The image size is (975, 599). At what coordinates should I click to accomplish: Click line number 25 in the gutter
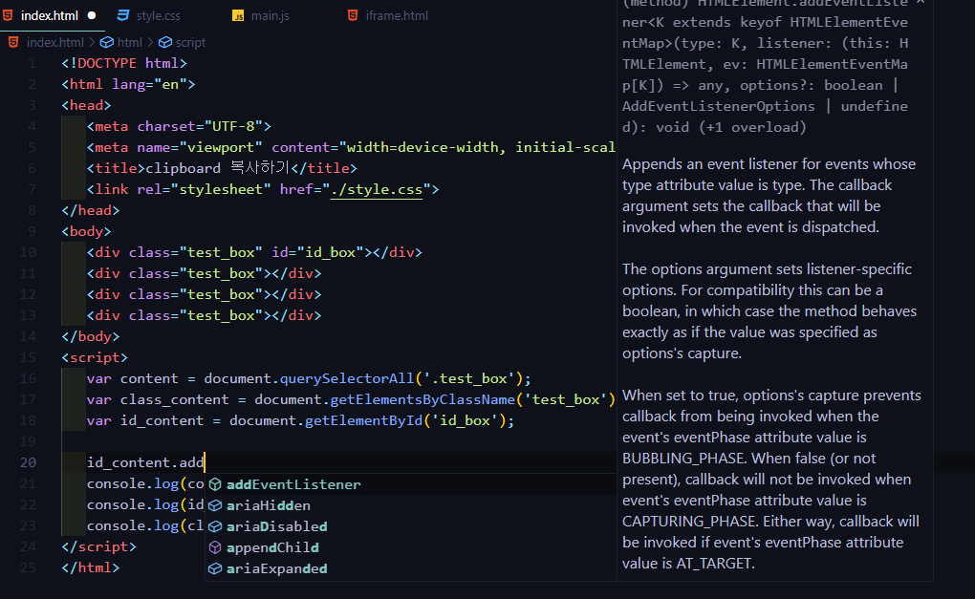[28, 567]
